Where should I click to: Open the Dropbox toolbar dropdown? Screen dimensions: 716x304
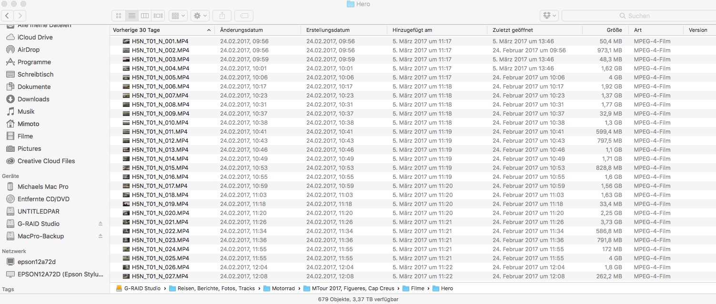pyautogui.click(x=549, y=16)
